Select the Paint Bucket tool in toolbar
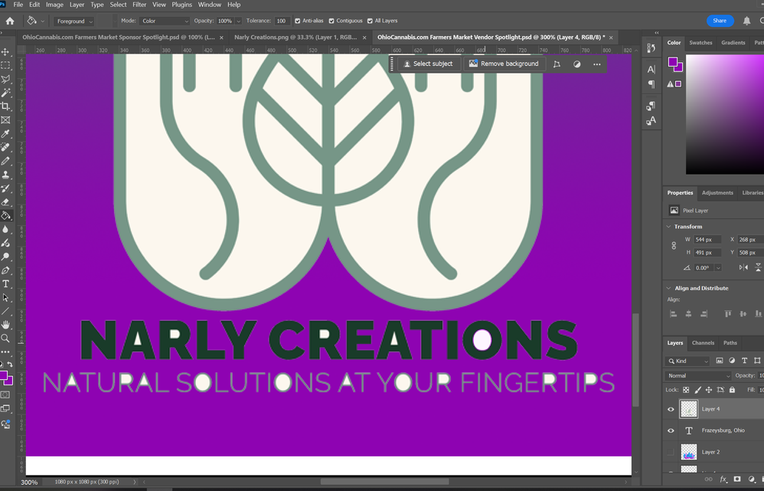 pos(6,215)
